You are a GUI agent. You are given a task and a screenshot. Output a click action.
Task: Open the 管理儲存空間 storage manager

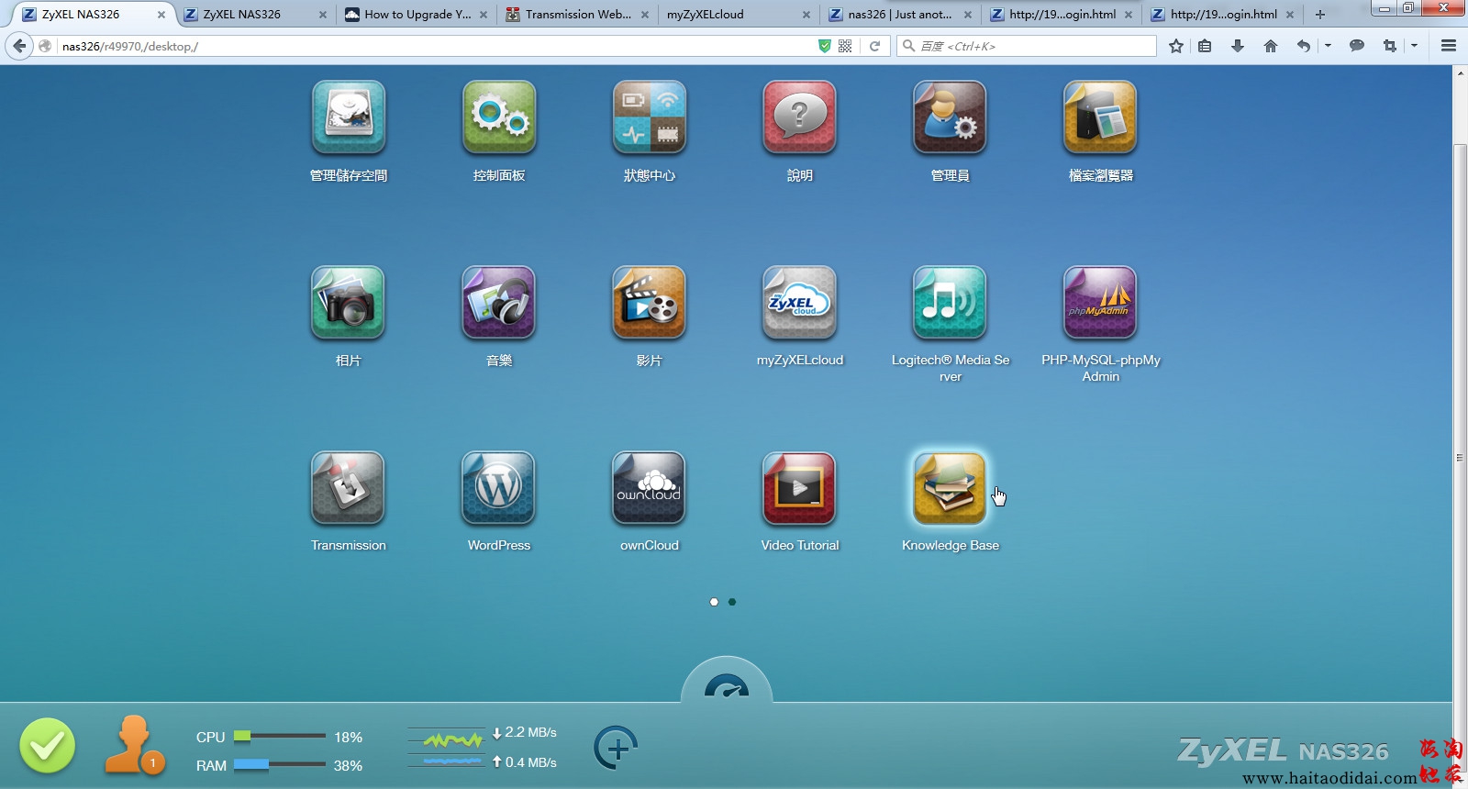pos(348,117)
